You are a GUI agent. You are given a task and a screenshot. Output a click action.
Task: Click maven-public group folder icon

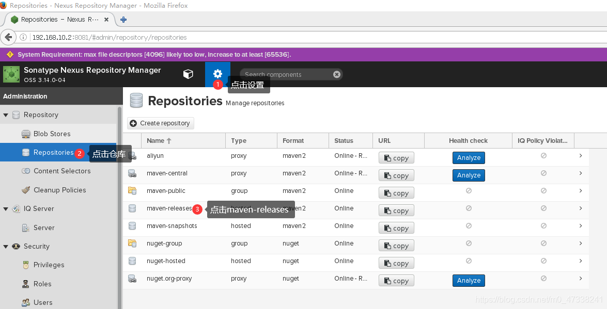click(x=132, y=191)
